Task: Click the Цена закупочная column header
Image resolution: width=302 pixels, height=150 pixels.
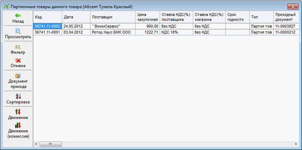Action: point(147,17)
